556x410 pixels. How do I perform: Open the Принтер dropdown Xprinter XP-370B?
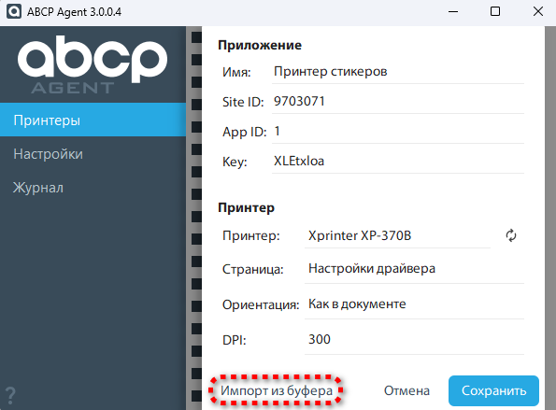point(397,236)
